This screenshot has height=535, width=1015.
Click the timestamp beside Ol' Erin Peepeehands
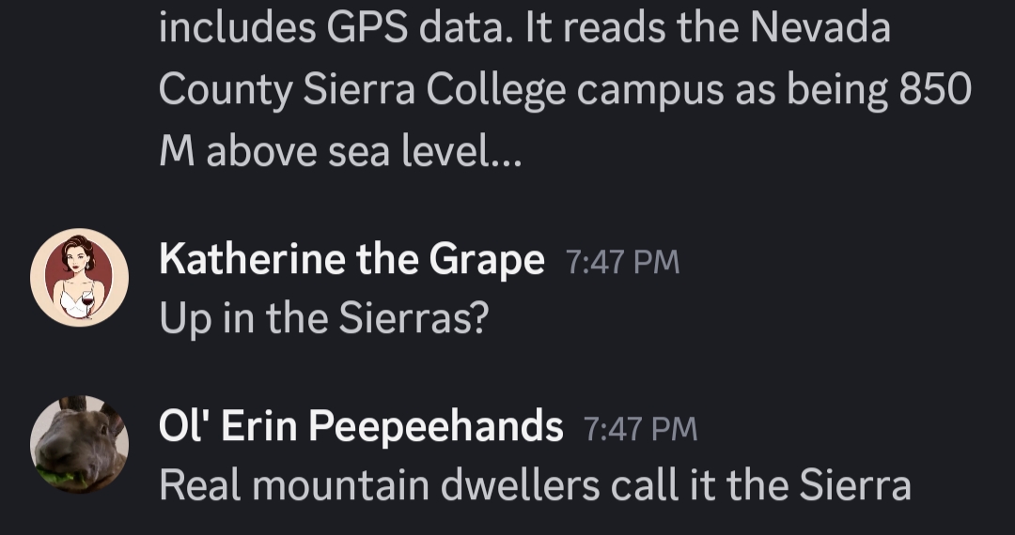pos(641,429)
